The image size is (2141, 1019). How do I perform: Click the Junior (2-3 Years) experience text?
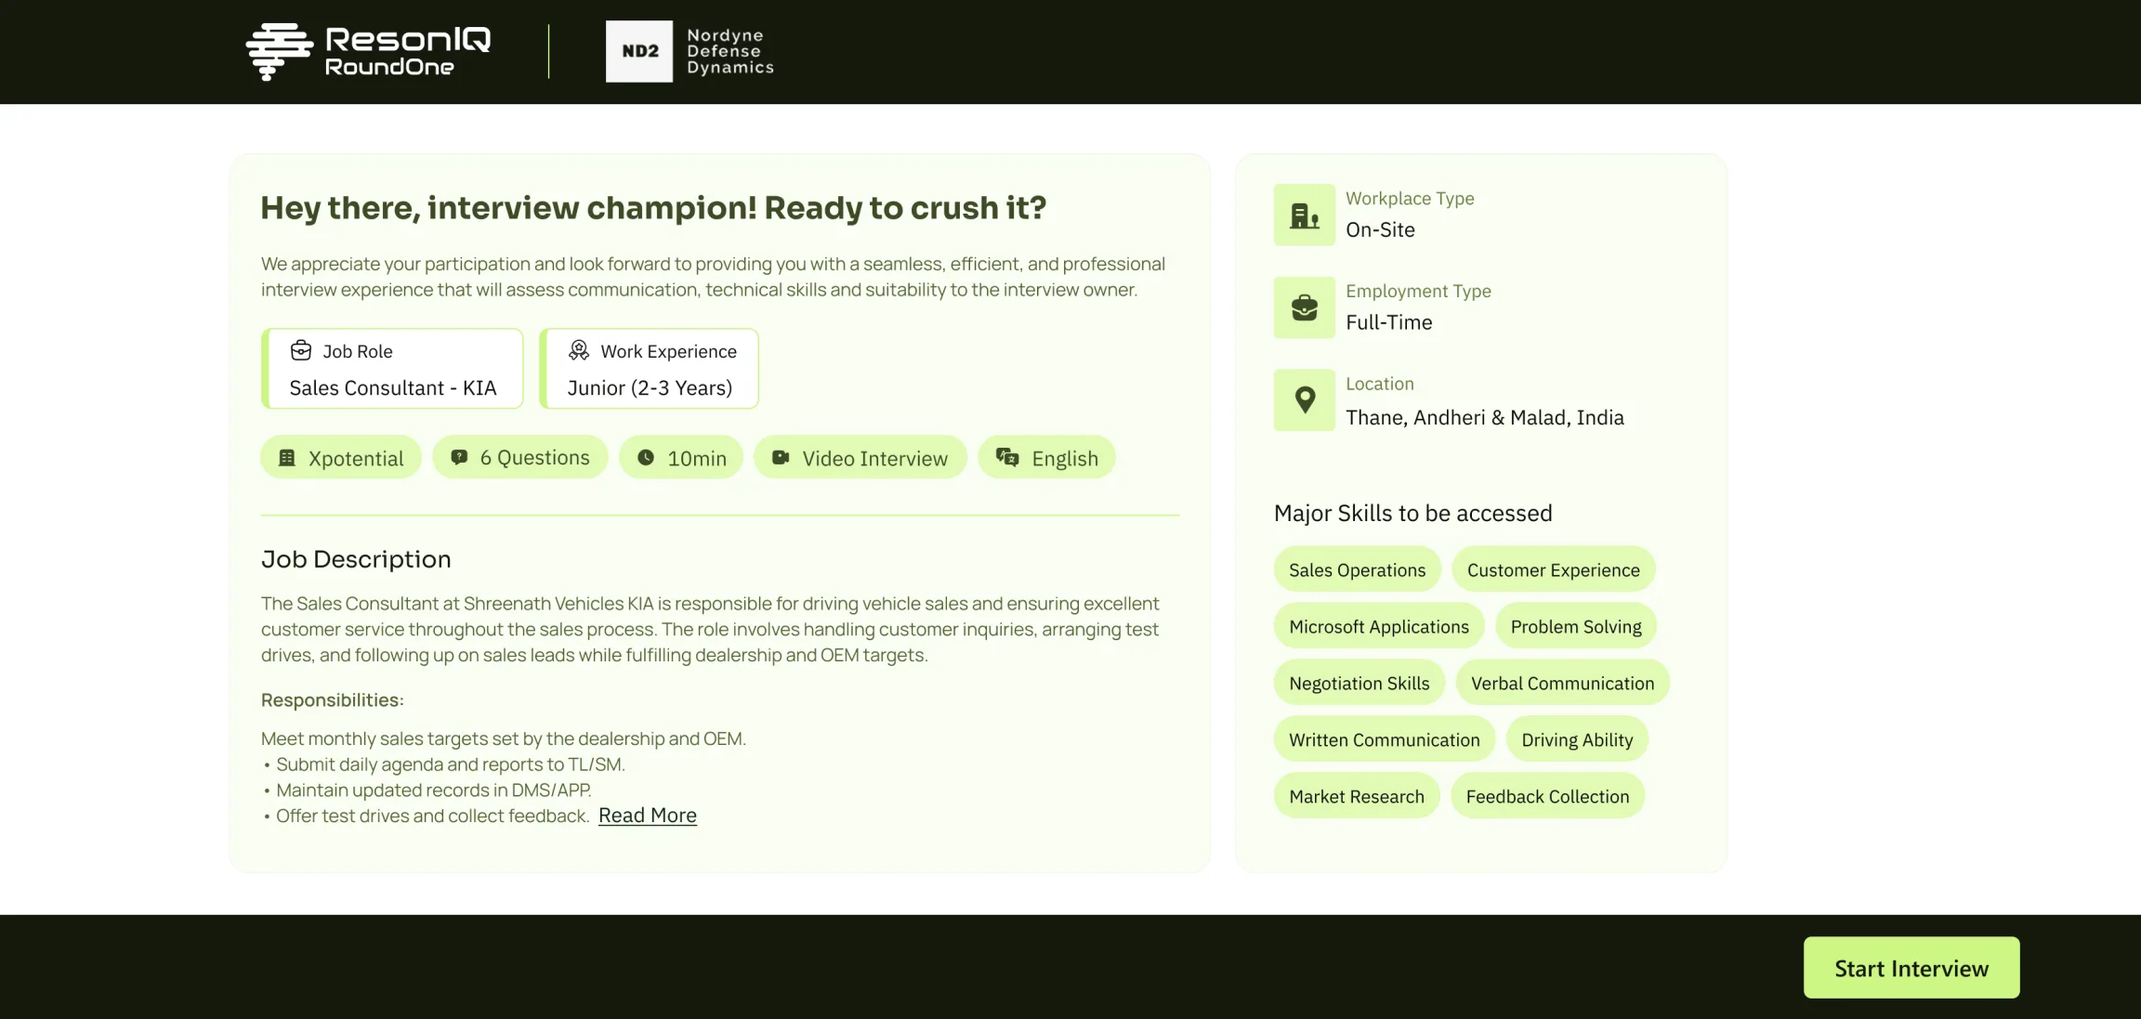point(650,387)
